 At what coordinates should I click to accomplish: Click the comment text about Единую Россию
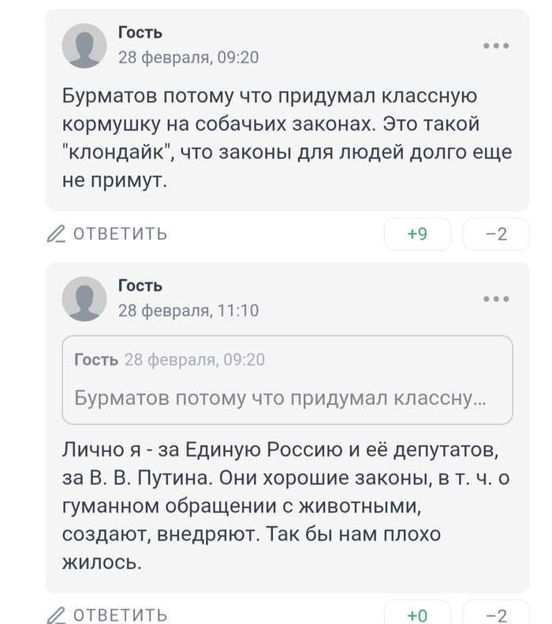point(280,506)
